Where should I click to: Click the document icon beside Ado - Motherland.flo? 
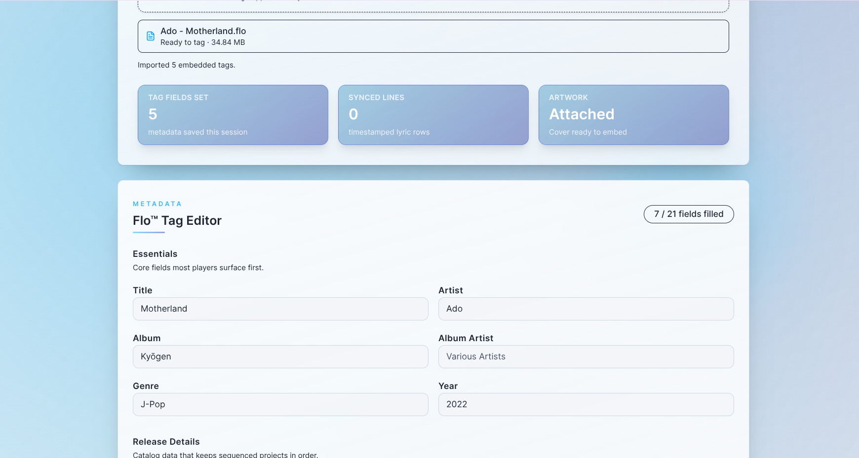[x=151, y=36]
